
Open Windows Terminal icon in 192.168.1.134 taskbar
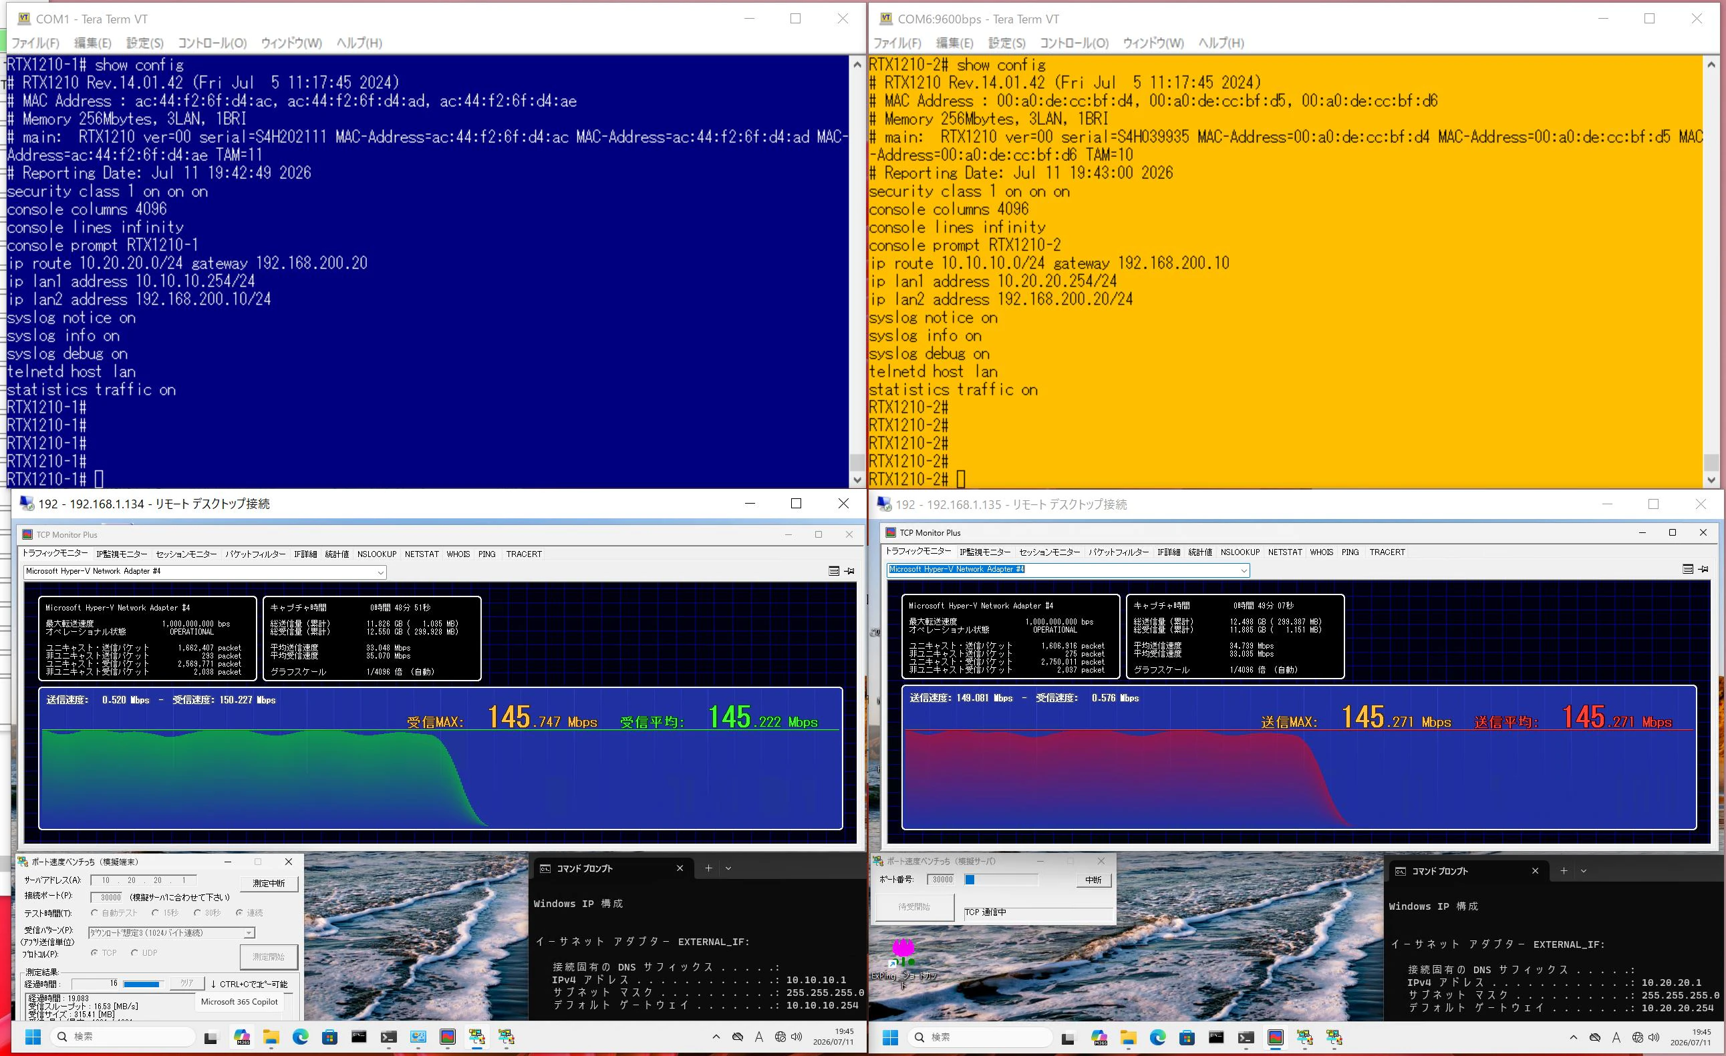pyautogui.click(x=389, y=1038)
